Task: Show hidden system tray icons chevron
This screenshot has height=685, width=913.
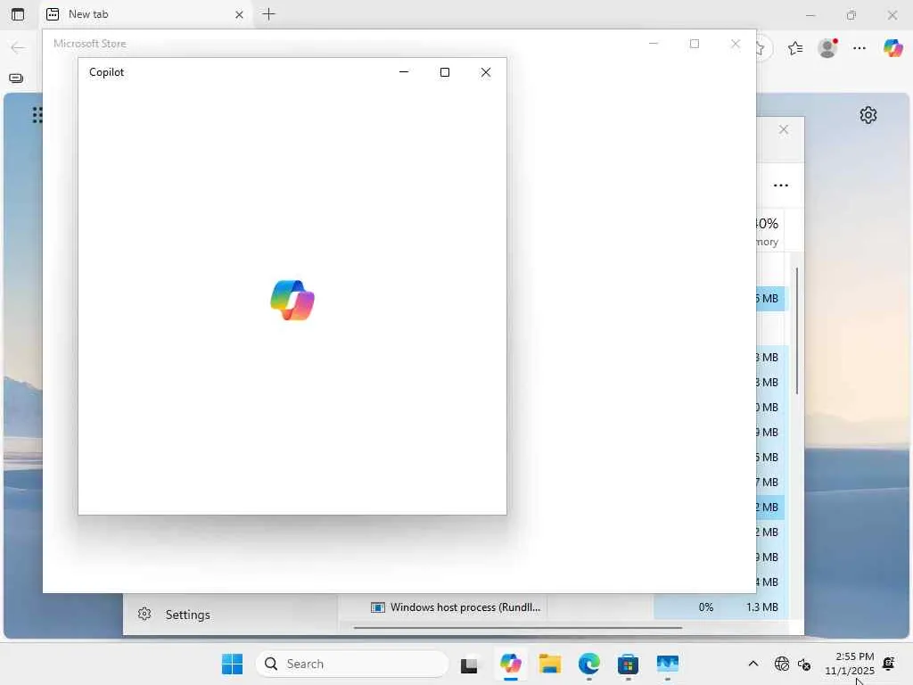Action: pos(753,664)
